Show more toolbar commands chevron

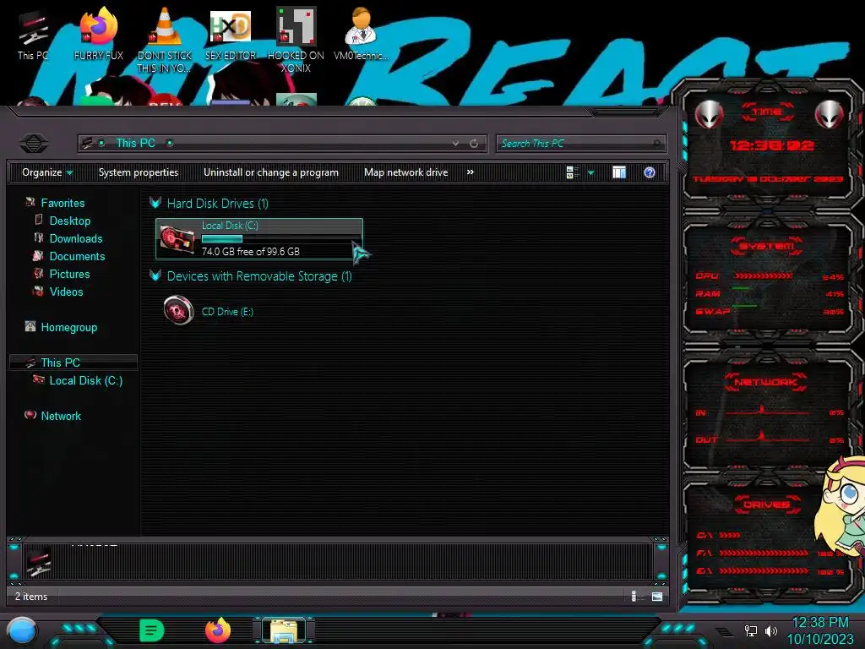(470, 172)
